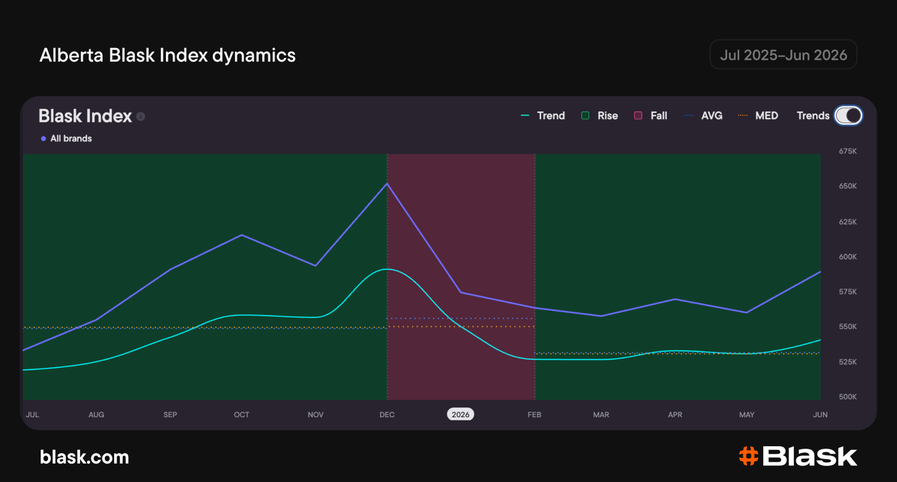
Task: Click the DEC axis label
Action: pyautogui.click(x=387, y=415)
